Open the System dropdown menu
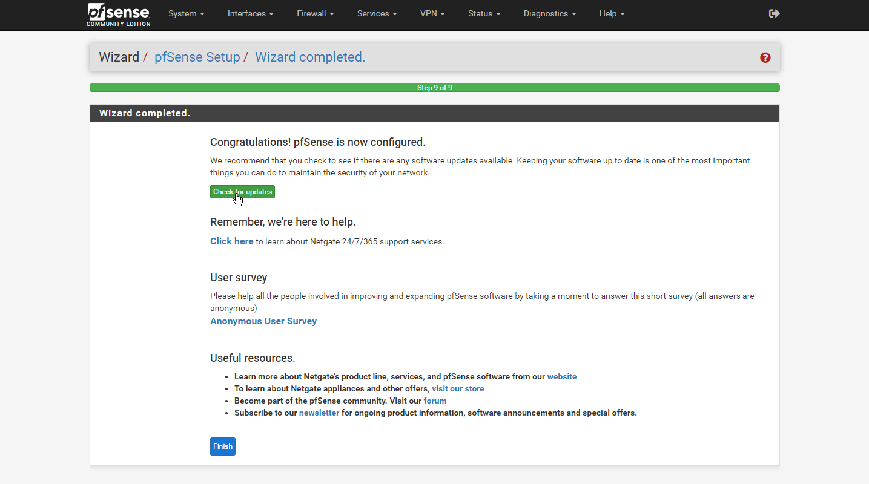This screenshot has height=484, width=869. pyautogui.click(x=187, y=13)
